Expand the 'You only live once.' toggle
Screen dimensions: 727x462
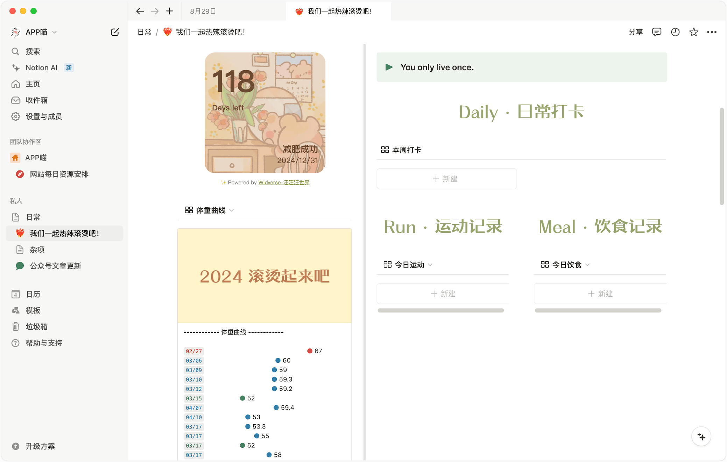(x=389, y=67)
